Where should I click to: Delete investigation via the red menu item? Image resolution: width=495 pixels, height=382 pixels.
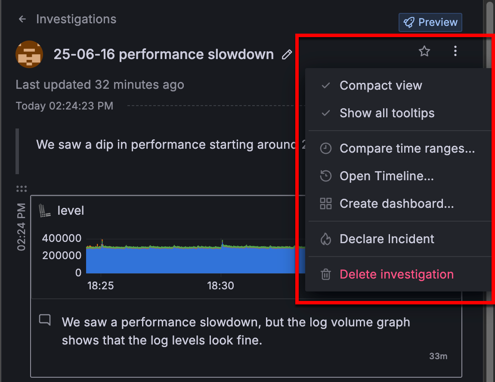[396, 275]
